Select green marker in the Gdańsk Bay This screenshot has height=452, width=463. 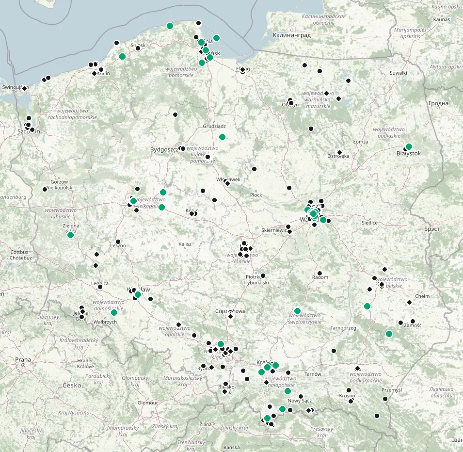click(216, 38)
